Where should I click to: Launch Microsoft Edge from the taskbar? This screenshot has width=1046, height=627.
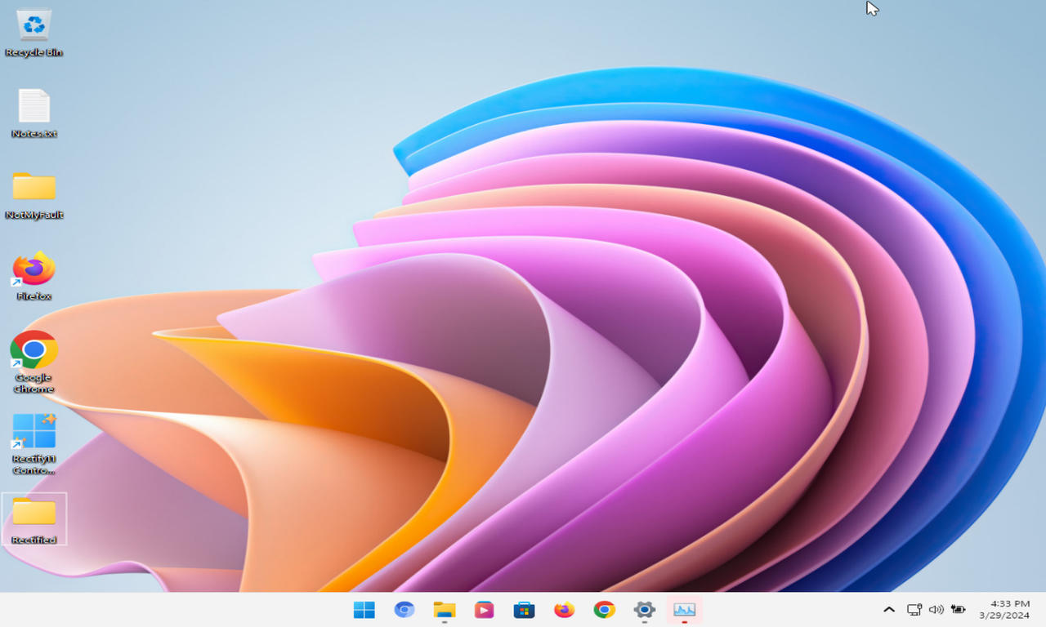pyautogui.click(x=405, y=609)
